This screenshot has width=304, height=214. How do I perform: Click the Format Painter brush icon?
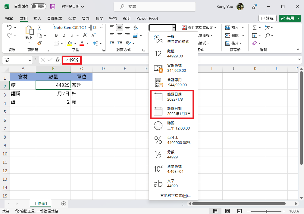pos(39,43)
